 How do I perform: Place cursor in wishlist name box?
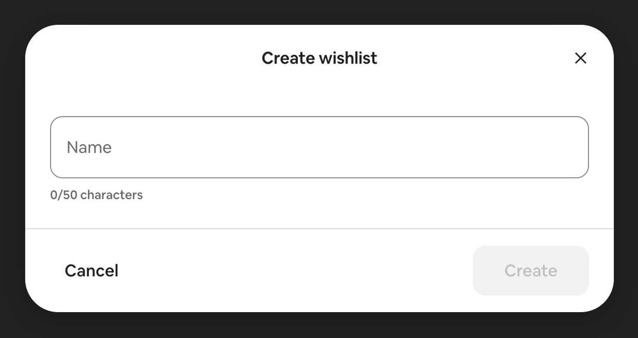coord(319,147)
